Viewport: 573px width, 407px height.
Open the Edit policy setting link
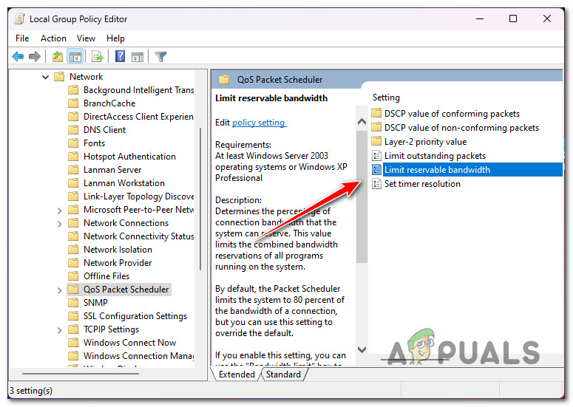[x=259, y=123]
